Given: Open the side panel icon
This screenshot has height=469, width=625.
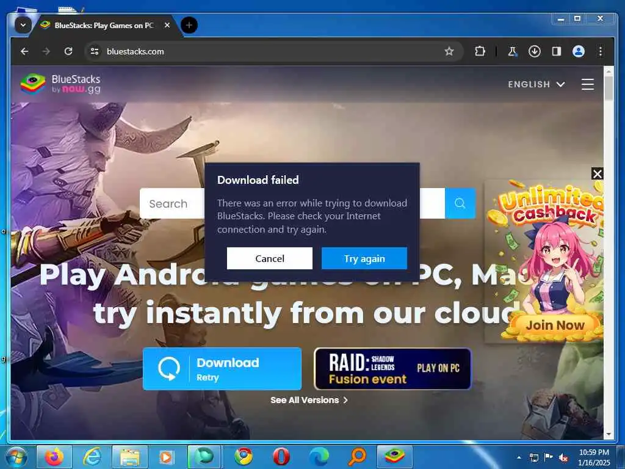Looking at the screenshot, I should pos(557,51).
